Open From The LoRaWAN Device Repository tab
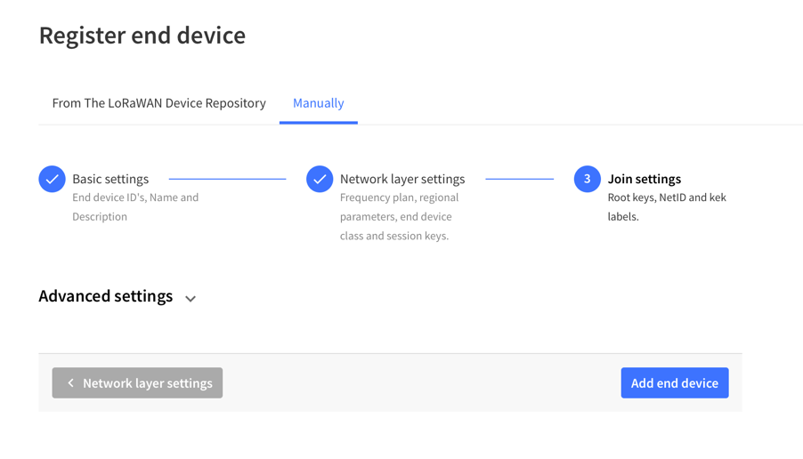The image size is (803, 459). (x=158, y=103)
